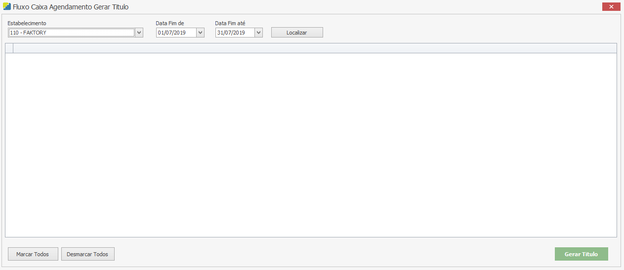Click the Estabelecimento label

point(27,23)
